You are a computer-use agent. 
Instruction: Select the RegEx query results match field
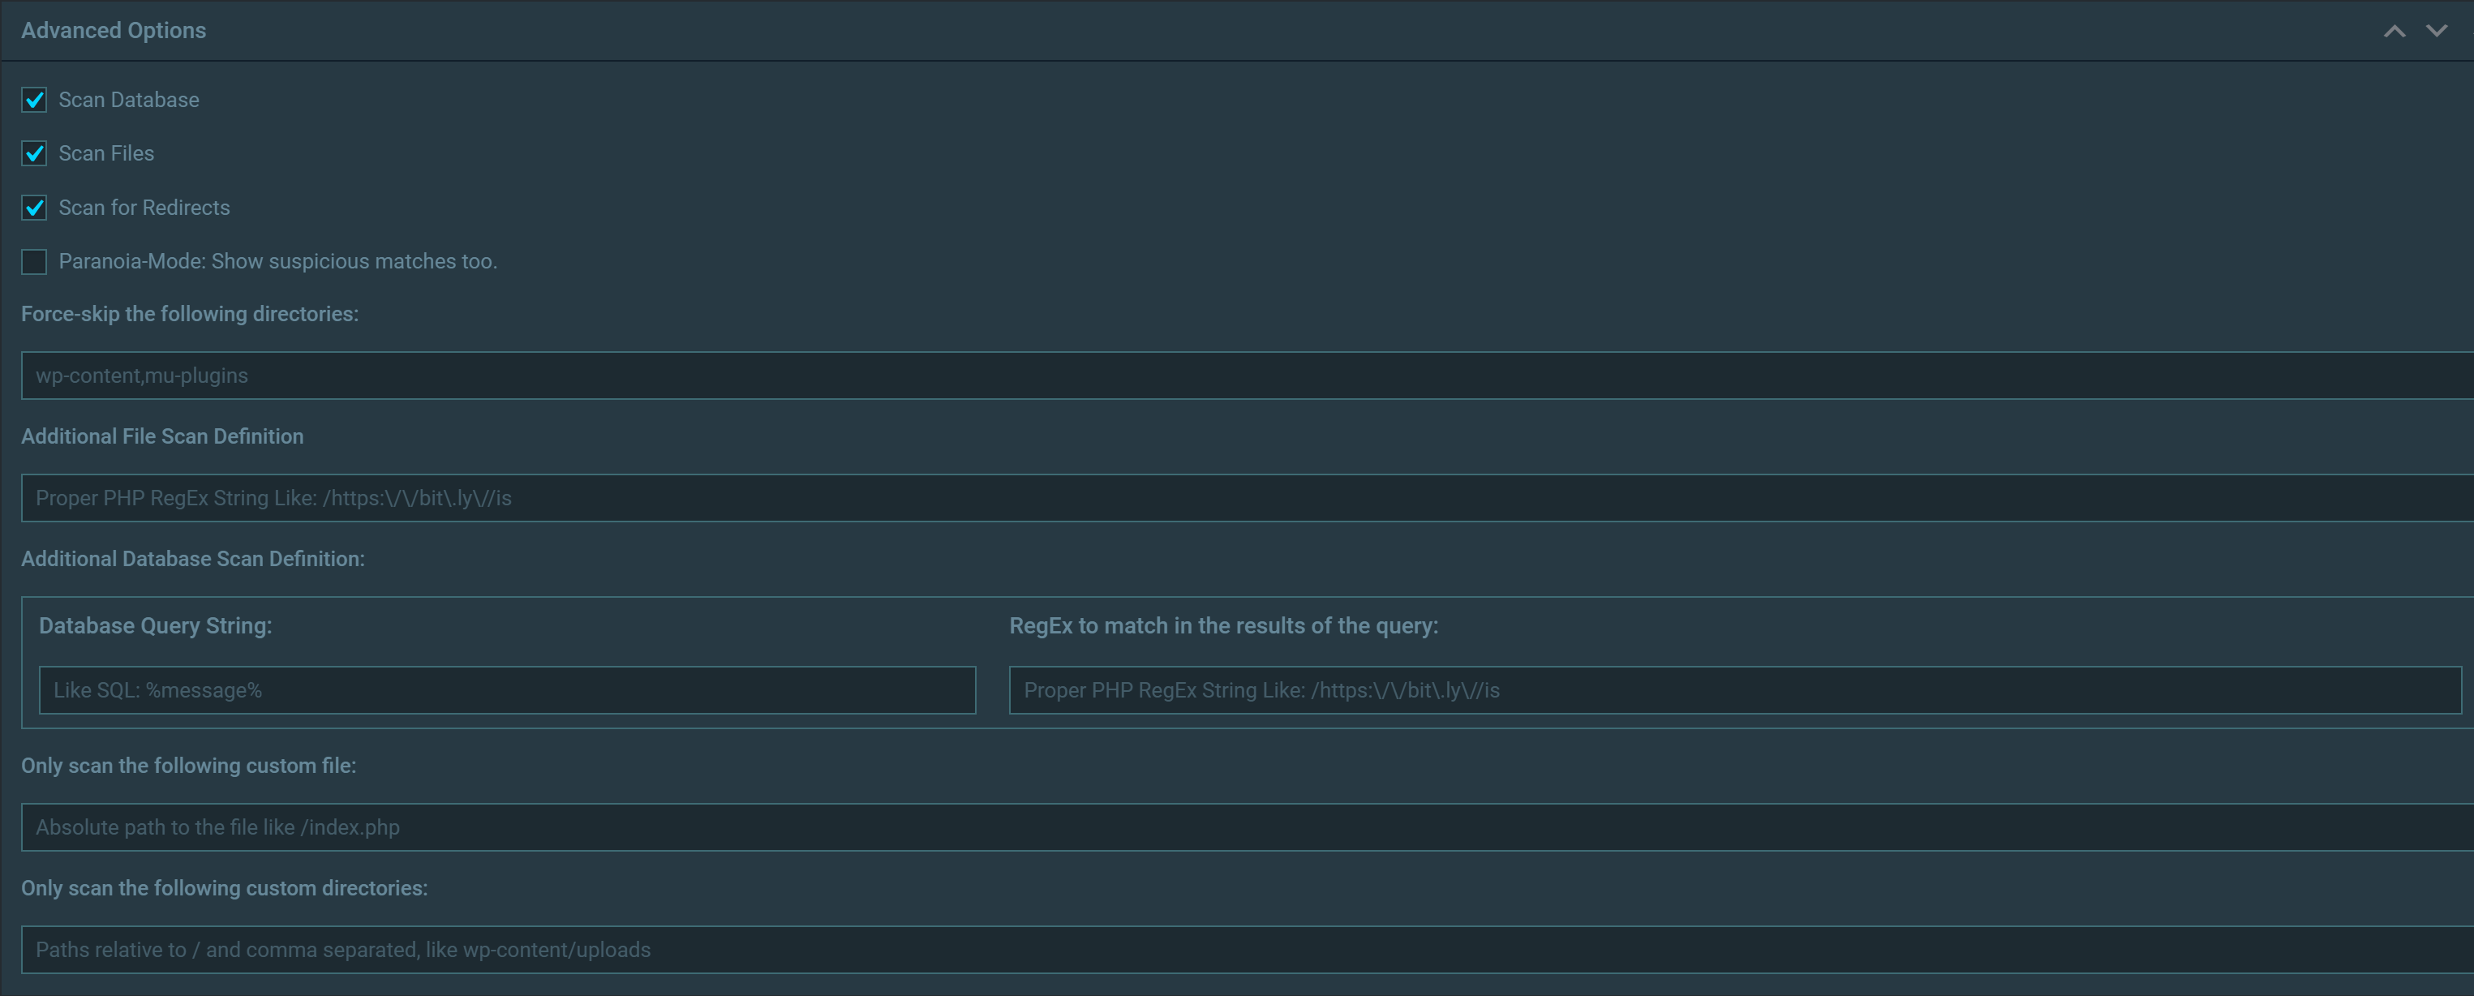pos(1734,689)
